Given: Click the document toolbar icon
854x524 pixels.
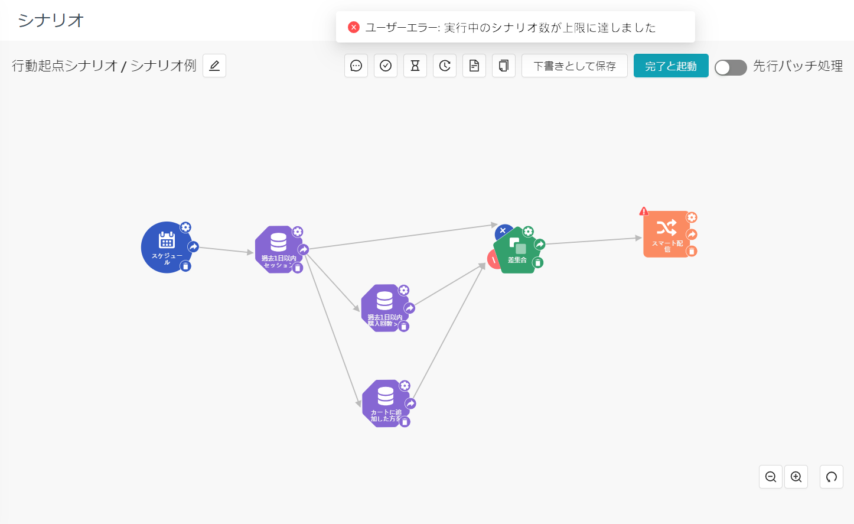Looking at the screenshot, I should [474, 66].
